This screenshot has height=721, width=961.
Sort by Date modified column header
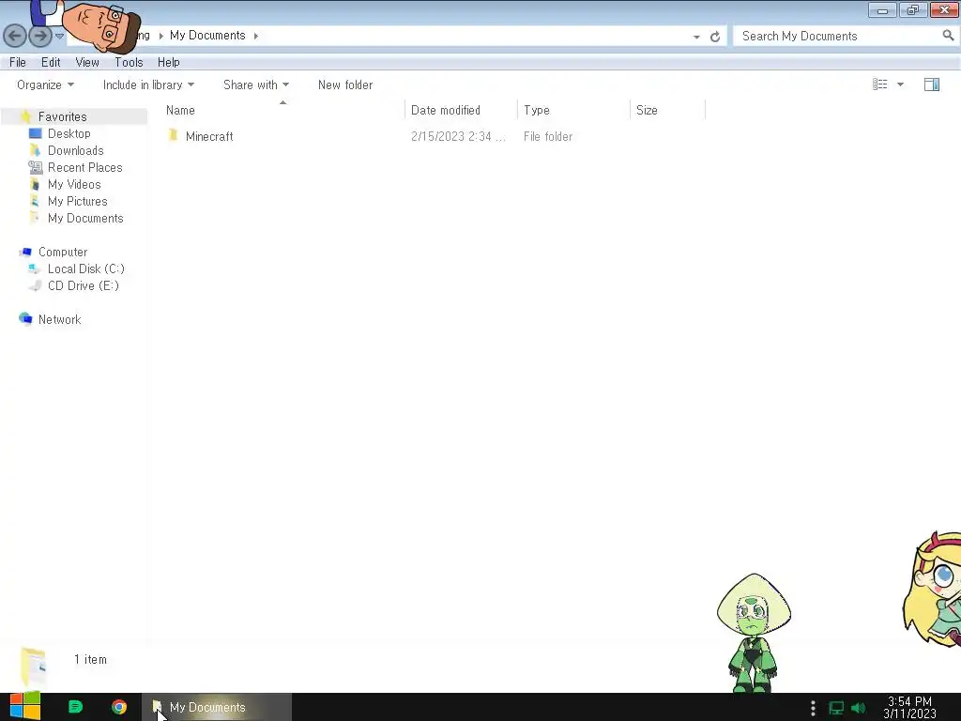click(x=461, y=111)
